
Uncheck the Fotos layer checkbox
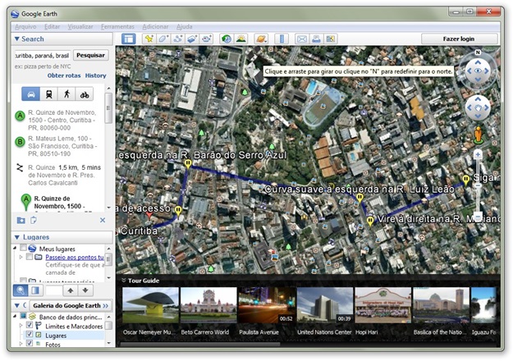tap(30, 343)
